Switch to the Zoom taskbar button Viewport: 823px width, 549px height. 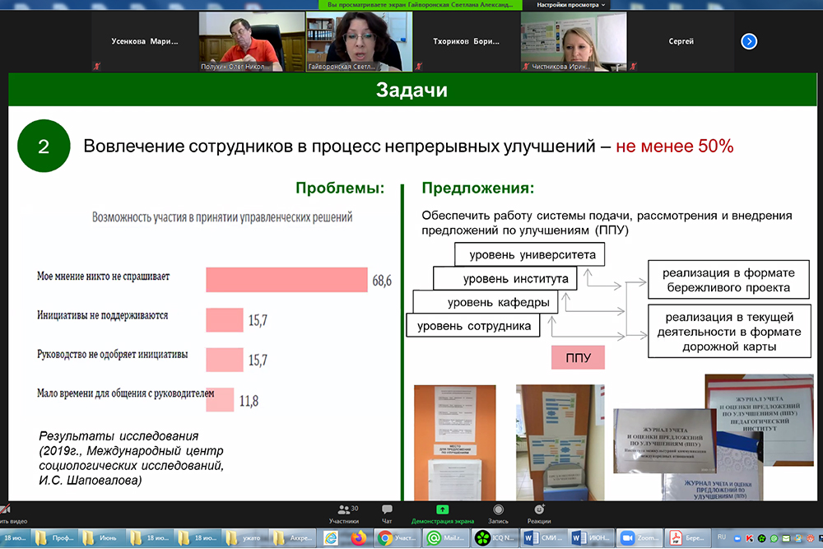(x=639, y=538)
